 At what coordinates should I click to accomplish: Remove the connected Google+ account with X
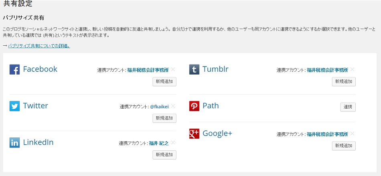pos(353,134)
